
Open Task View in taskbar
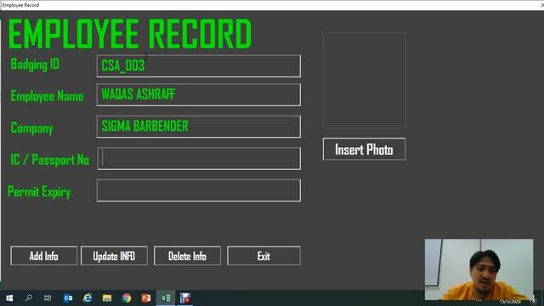click(x=48, y=298)
